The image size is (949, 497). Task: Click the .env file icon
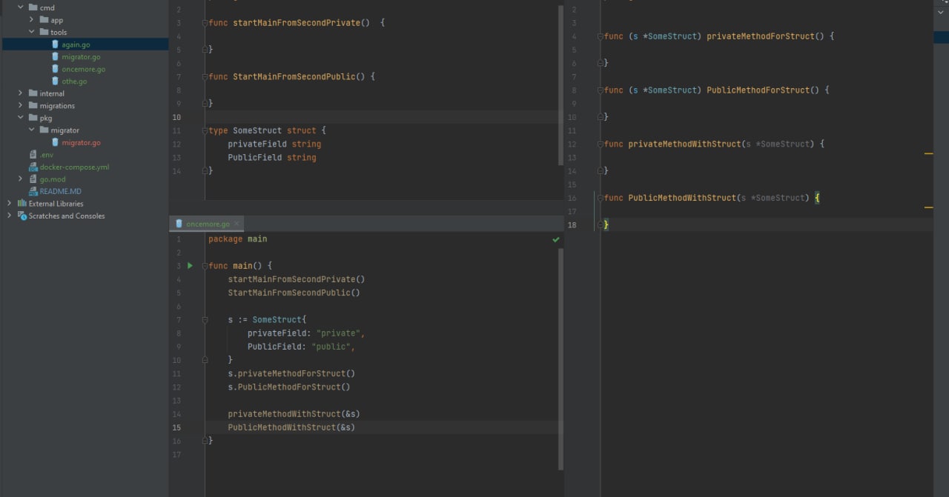tap(33, 154)
